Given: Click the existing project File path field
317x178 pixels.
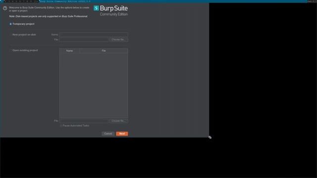Looking at the screenshot, I should point(84,121).
